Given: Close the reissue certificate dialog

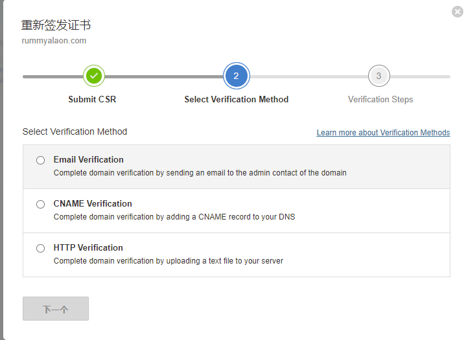Looking at the screenshot, I should click(458, 12).
